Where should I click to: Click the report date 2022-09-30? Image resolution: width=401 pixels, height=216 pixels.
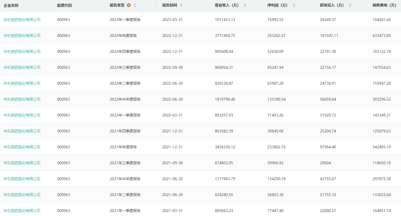(173, 67)
